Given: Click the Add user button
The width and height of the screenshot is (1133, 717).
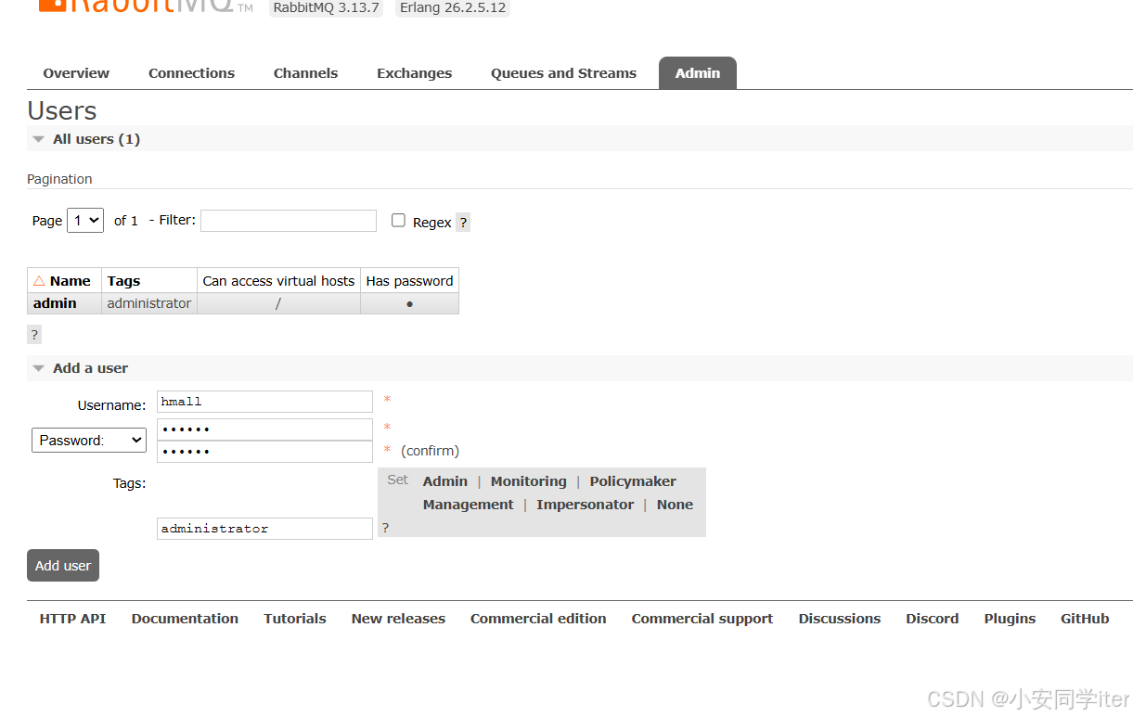Looking at the screenshot, I should [63, 566].
